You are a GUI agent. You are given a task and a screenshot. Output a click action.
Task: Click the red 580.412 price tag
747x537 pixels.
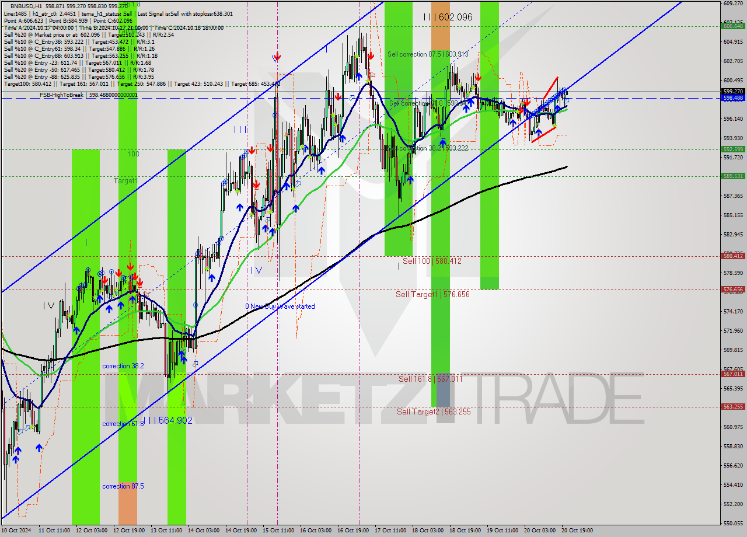pos(733,256)
